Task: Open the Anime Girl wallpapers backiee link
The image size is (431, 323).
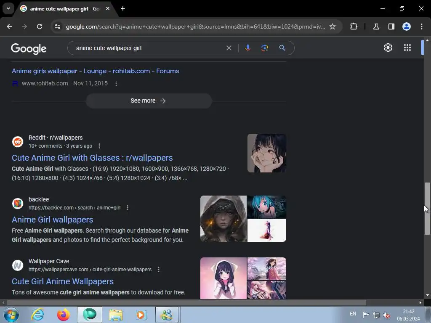Action: (x=53, y=220)
